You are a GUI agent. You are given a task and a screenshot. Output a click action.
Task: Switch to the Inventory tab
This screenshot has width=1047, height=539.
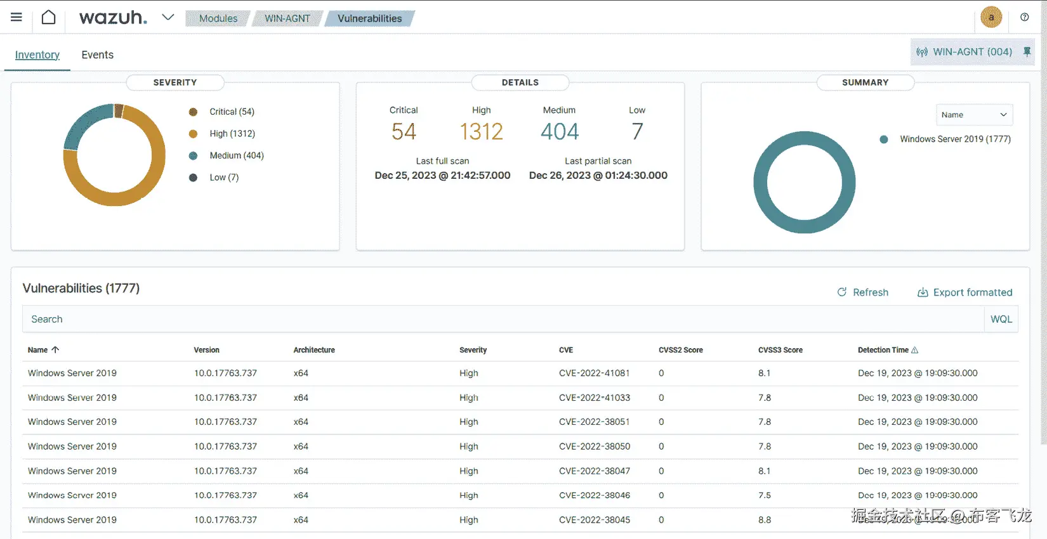click(x=37, y=55)
